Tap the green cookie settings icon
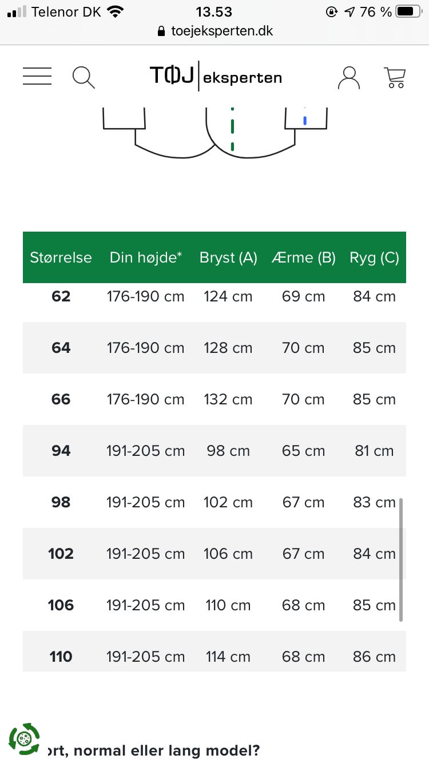This screenshot has width=429, height=763. (x=24, y=739)
